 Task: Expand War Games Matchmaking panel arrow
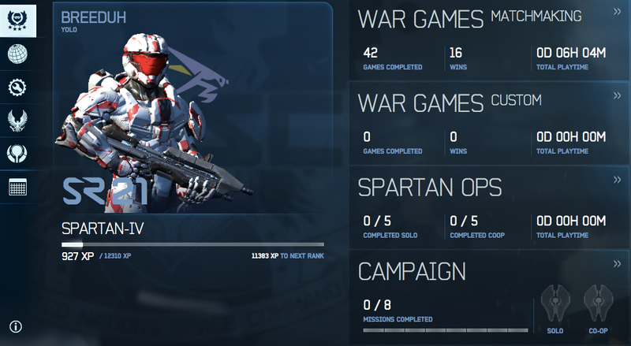click(x=618, y=12)
